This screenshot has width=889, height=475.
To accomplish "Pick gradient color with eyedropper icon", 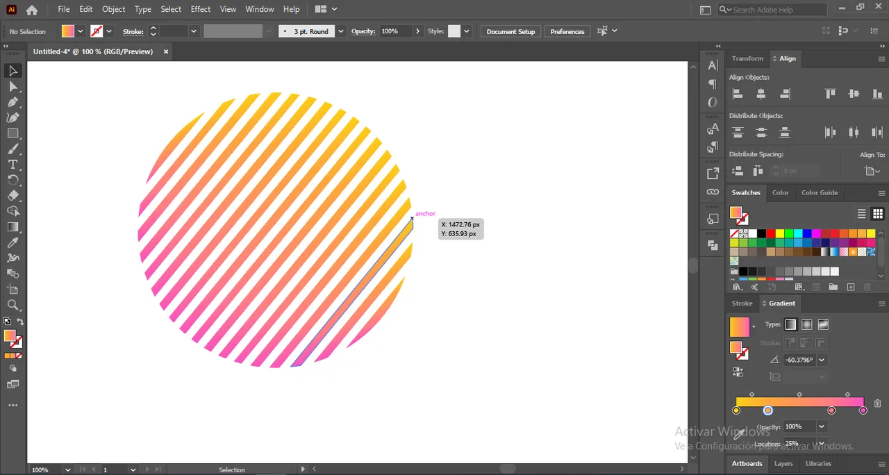I will [x=740, y=433].
